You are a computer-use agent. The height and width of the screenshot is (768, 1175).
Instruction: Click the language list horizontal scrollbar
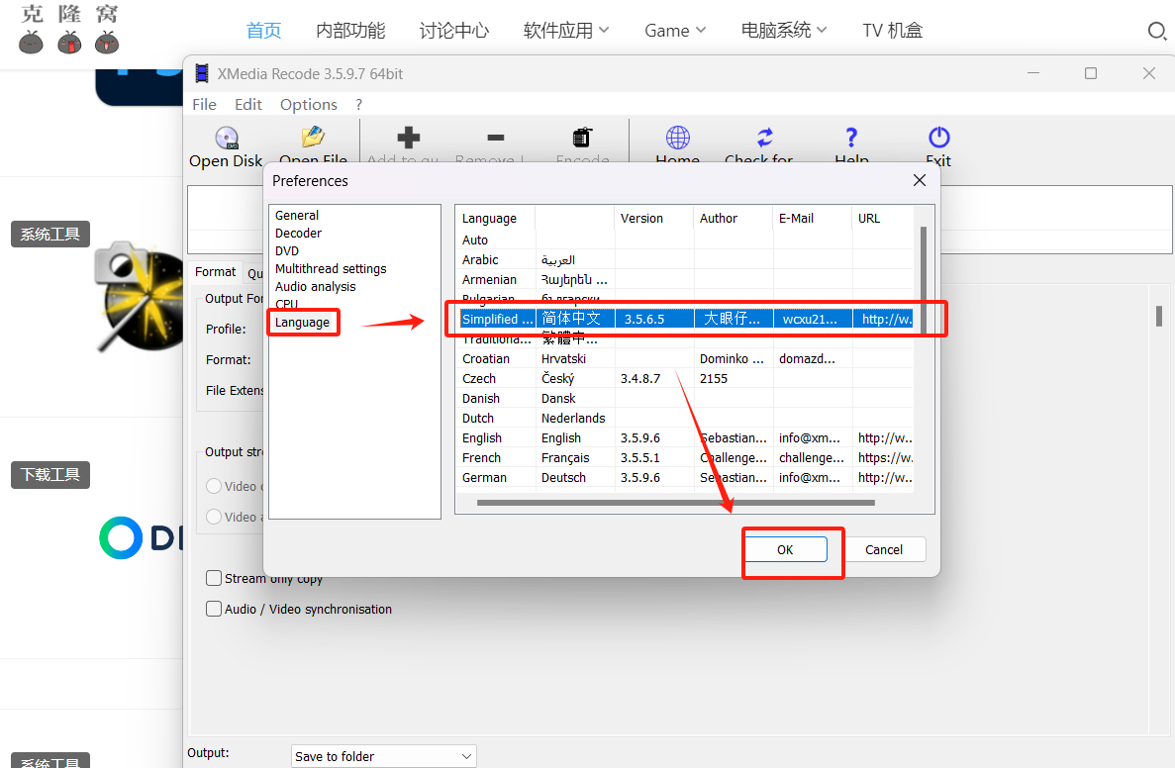676,503
